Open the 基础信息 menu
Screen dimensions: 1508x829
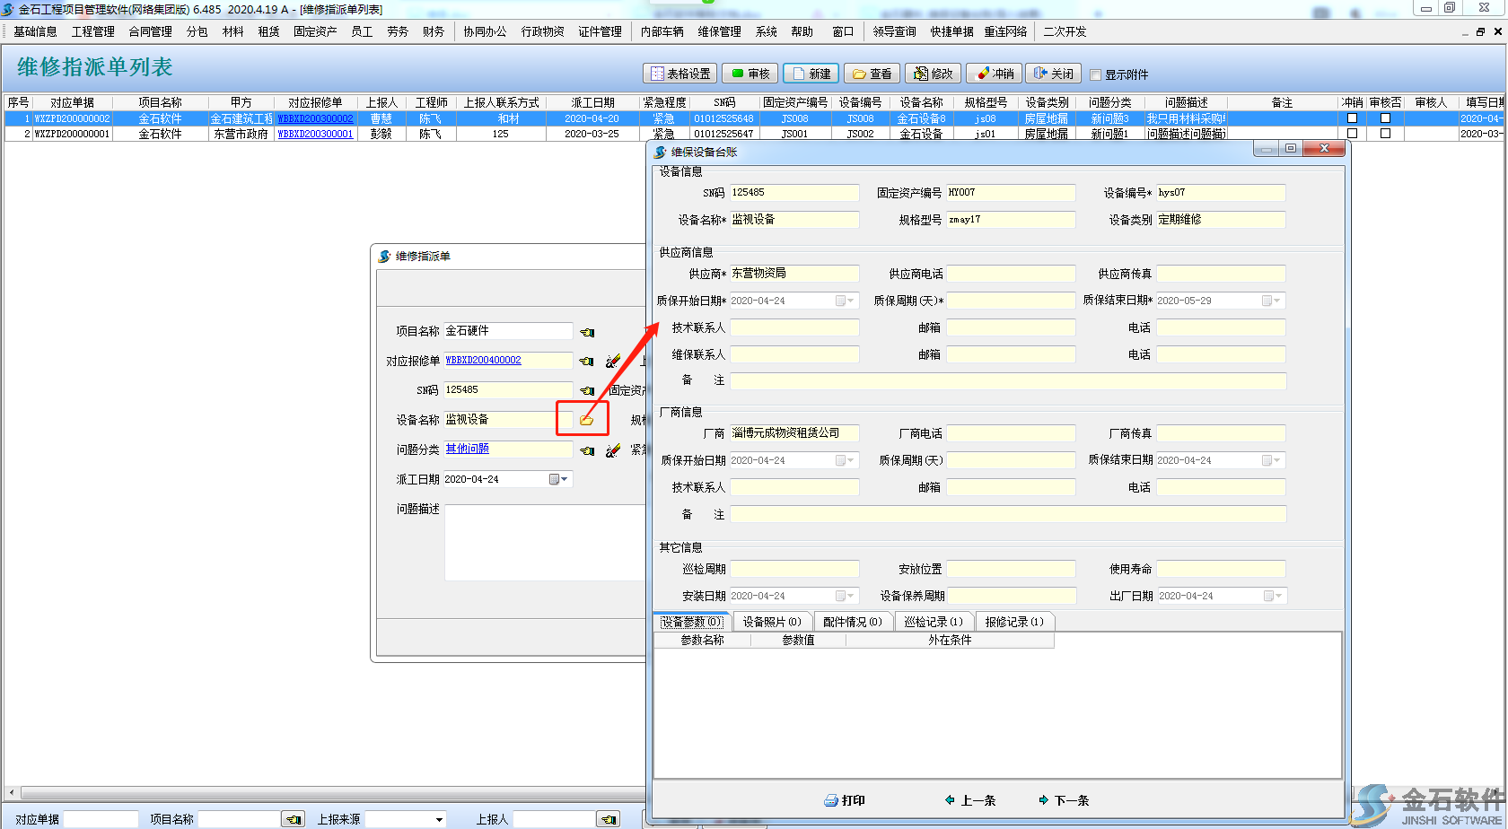pos(35,31)
